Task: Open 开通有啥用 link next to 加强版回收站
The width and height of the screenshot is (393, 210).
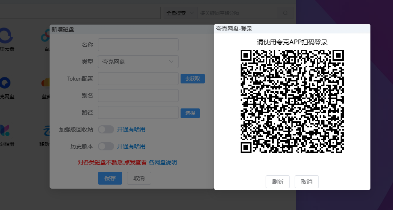Action: (x=131, y=129)
